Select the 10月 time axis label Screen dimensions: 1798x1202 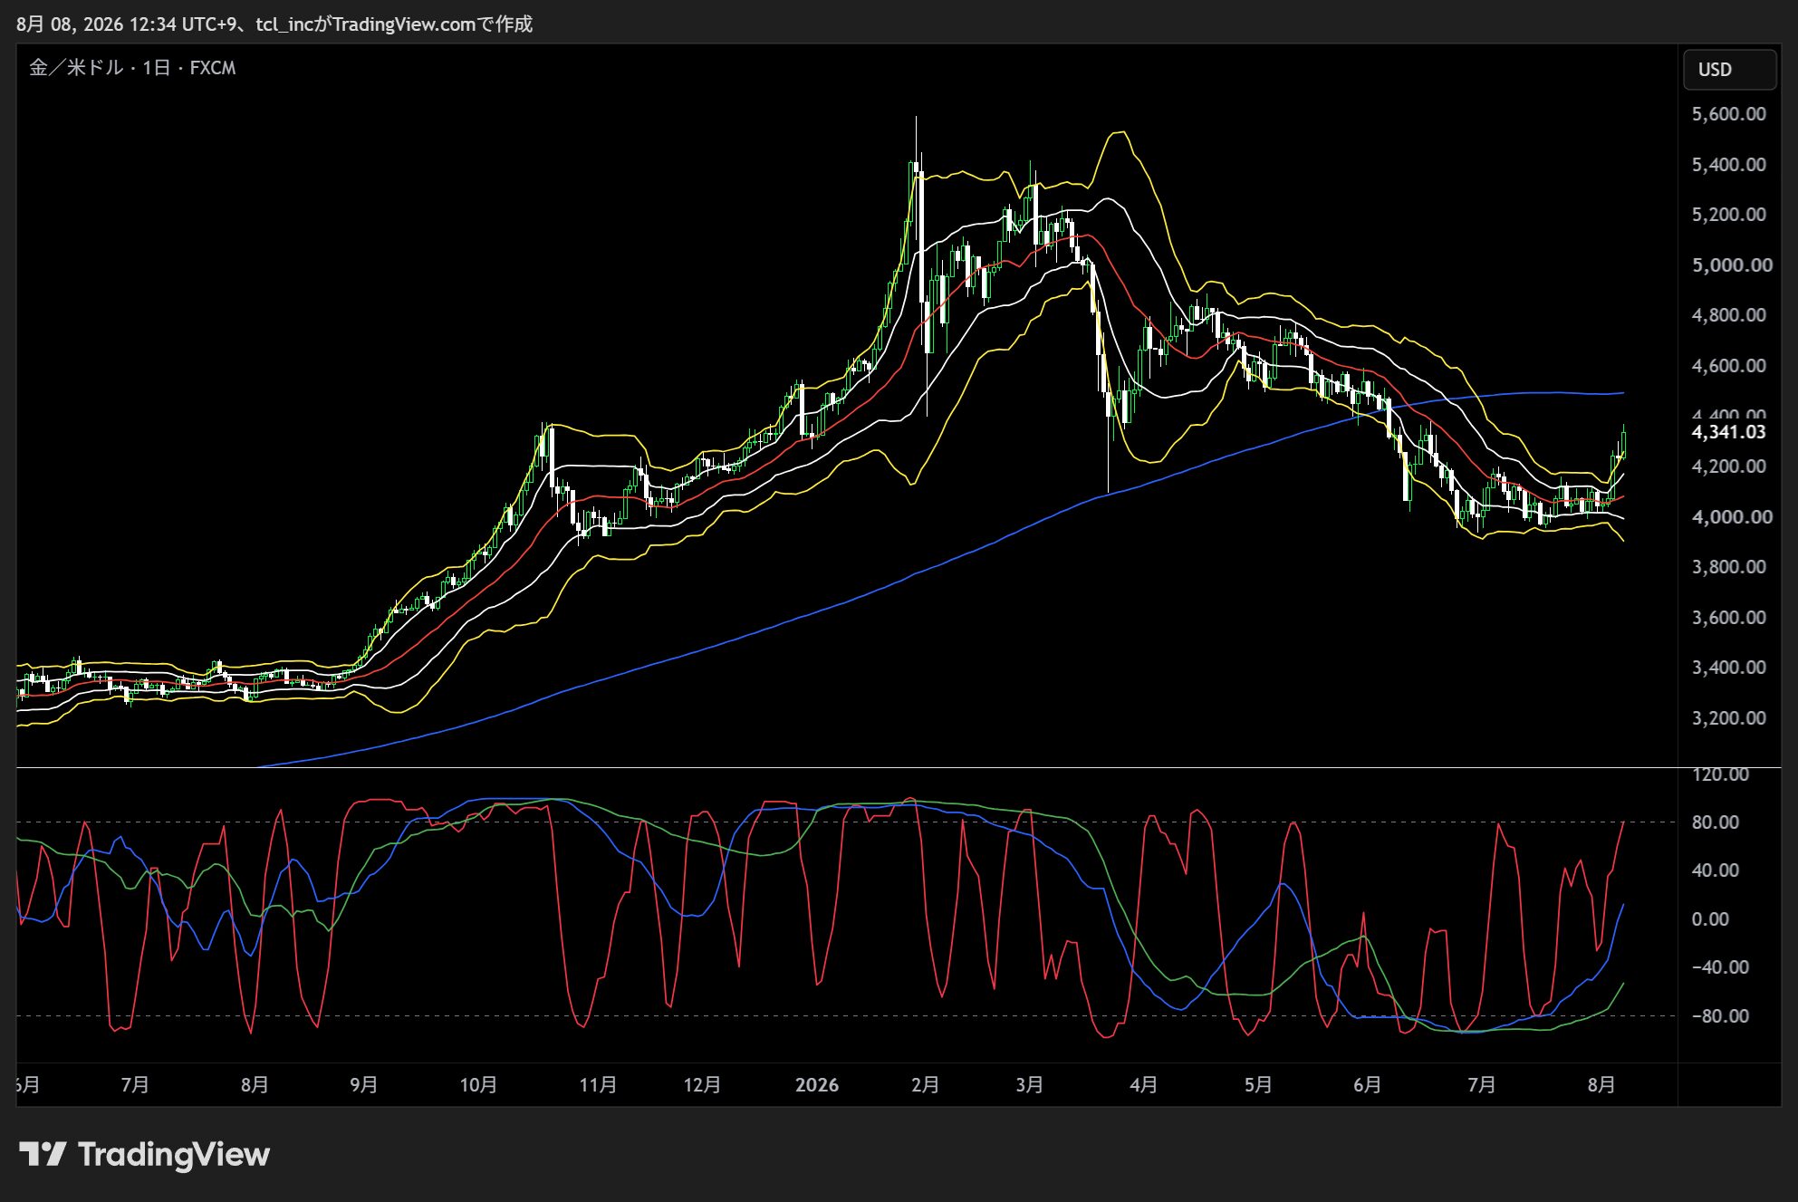click(478, 1085)
